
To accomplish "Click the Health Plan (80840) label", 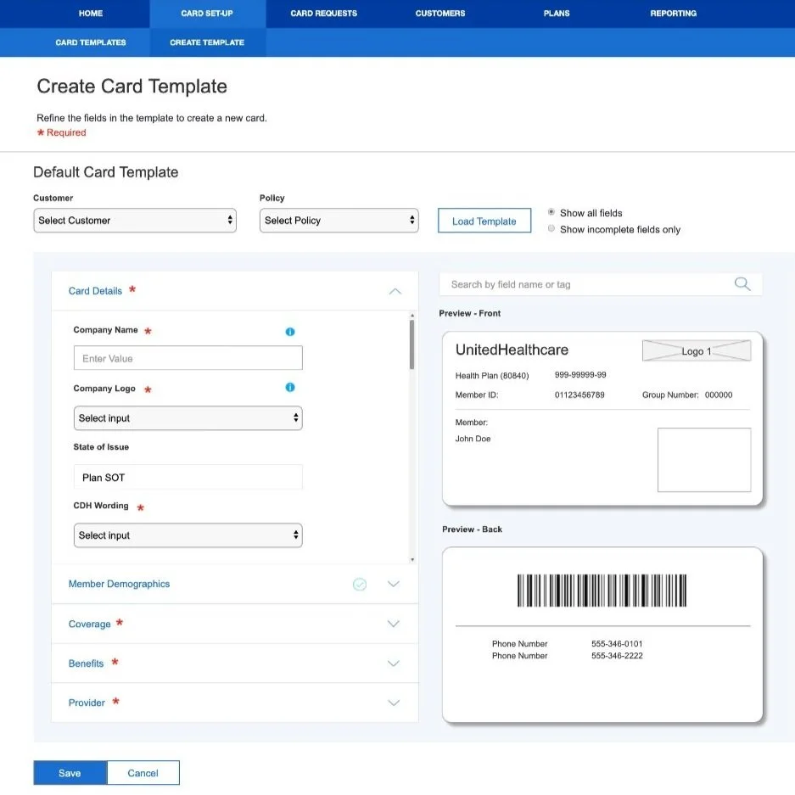I will coord(492,376).
